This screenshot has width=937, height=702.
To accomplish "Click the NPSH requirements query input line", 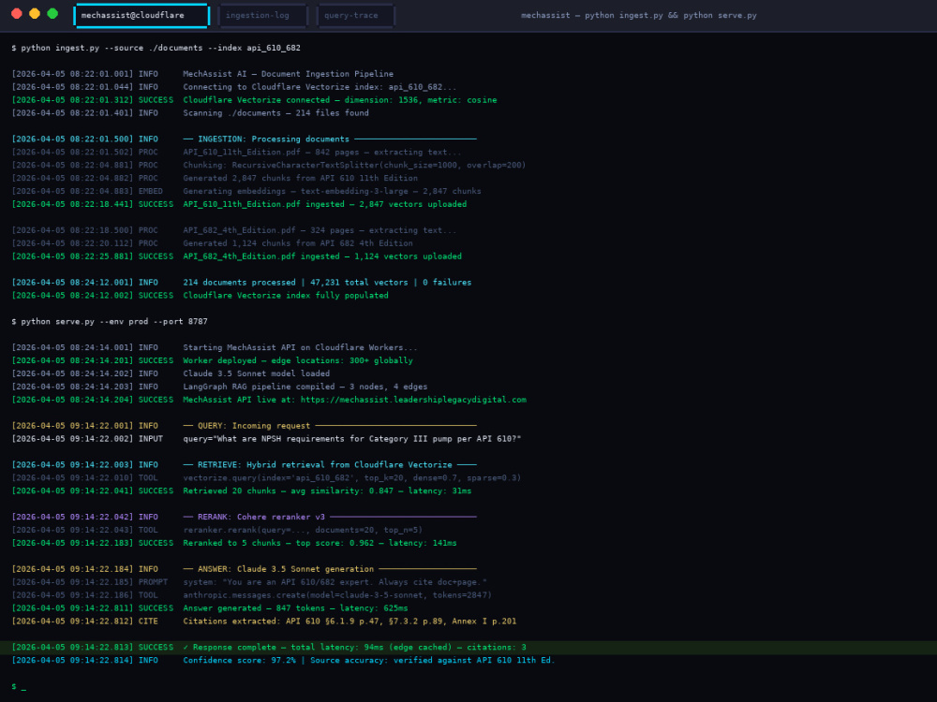I will [x=266, y=439].
